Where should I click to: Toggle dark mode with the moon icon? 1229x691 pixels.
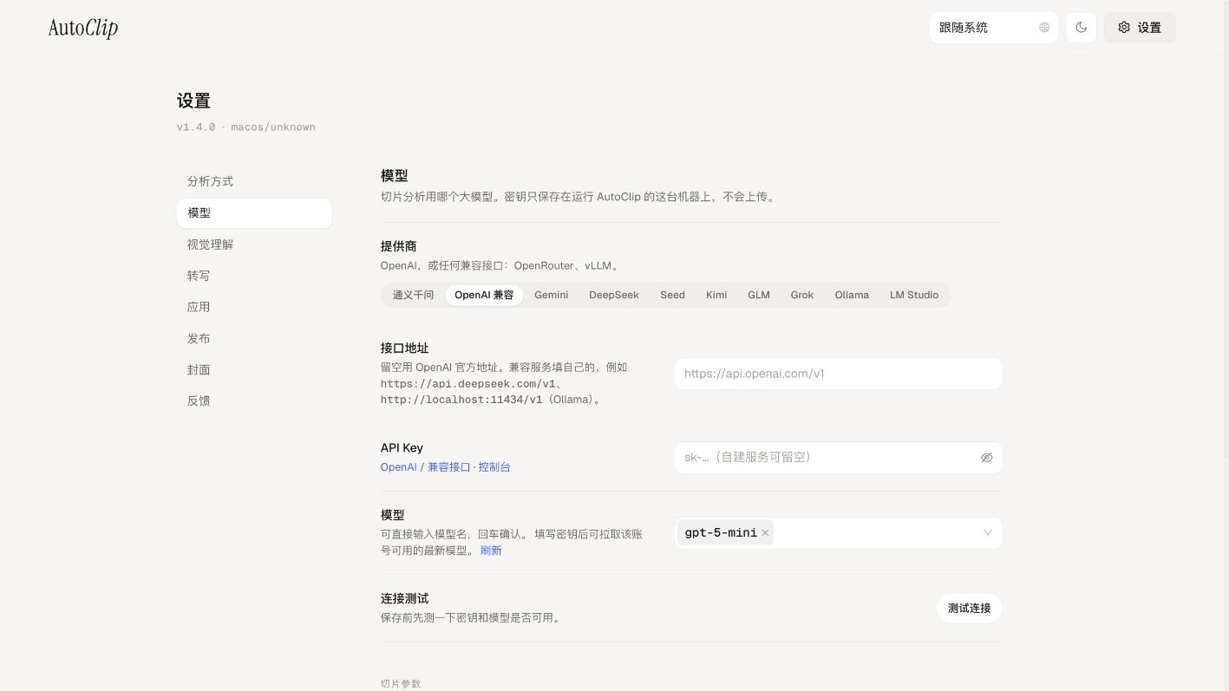[1081, 27]
